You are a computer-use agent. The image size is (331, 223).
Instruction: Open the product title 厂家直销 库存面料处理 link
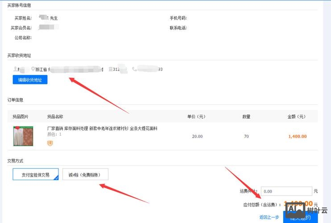tap(102, 128)
